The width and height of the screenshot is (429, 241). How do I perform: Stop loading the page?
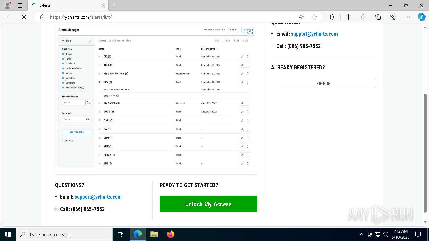pos(24,17)
